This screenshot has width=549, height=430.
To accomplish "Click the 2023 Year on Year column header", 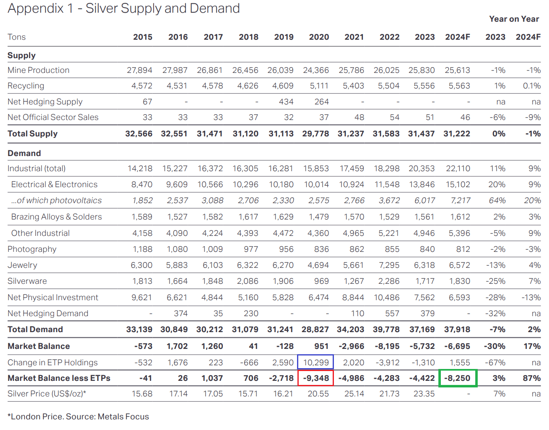I will click(x=495, y=37).
